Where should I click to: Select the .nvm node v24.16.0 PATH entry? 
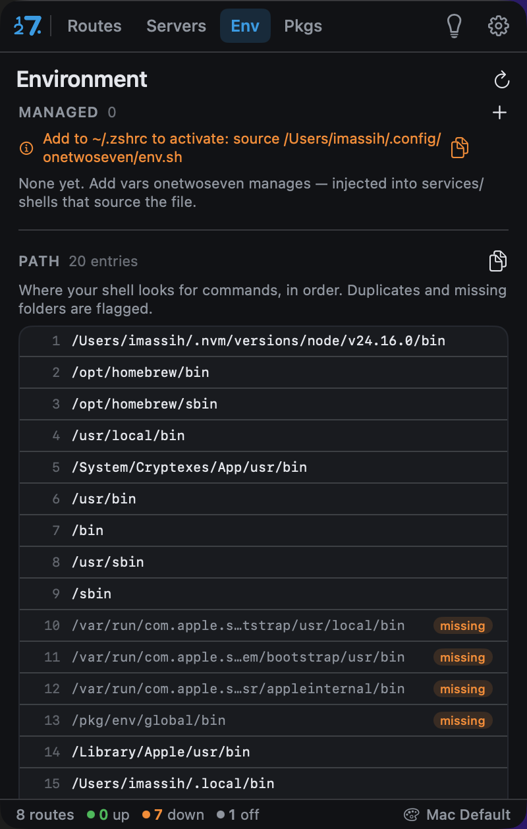[x=263, y=341]
